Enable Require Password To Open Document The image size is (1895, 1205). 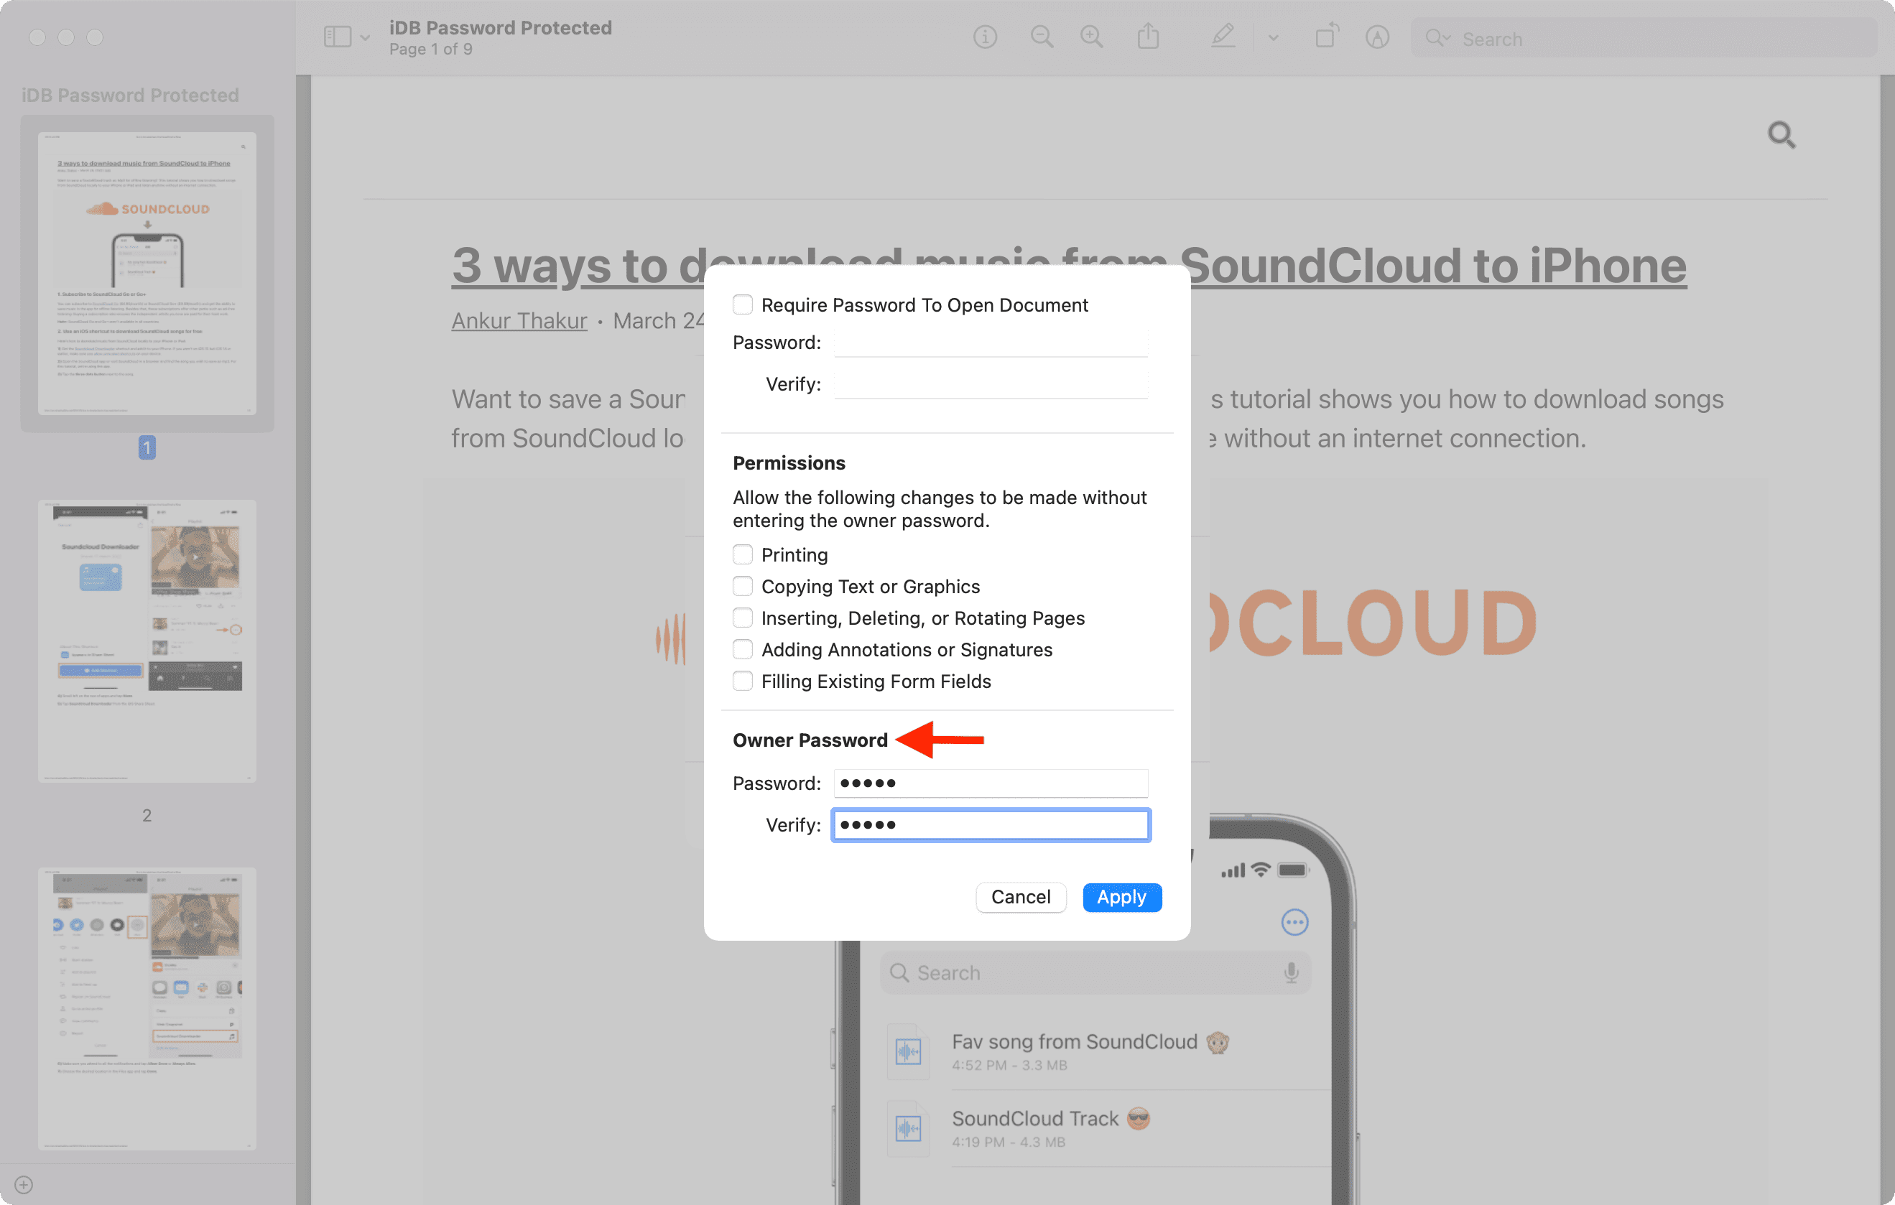coord(742,304)
